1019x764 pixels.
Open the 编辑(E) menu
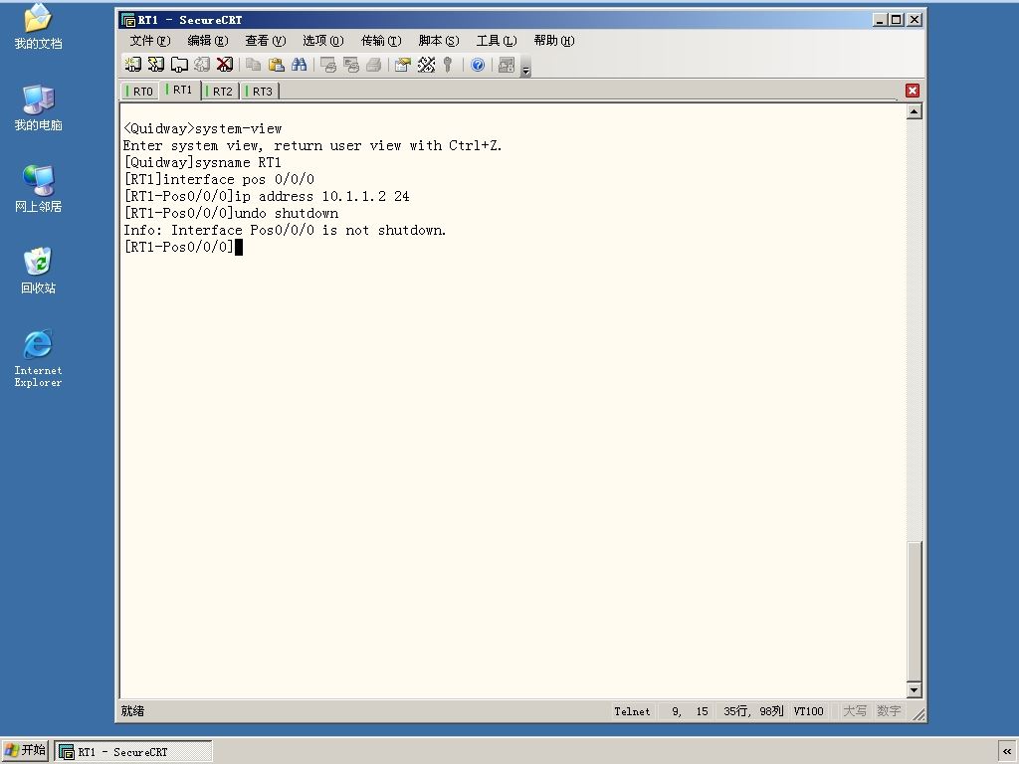coord(208,40)
